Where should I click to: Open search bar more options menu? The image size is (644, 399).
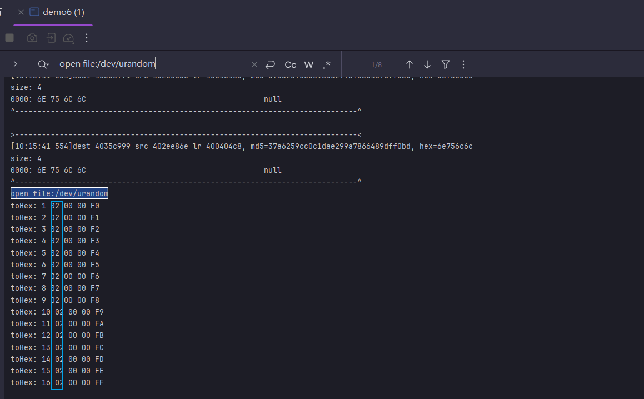point(463,64)
